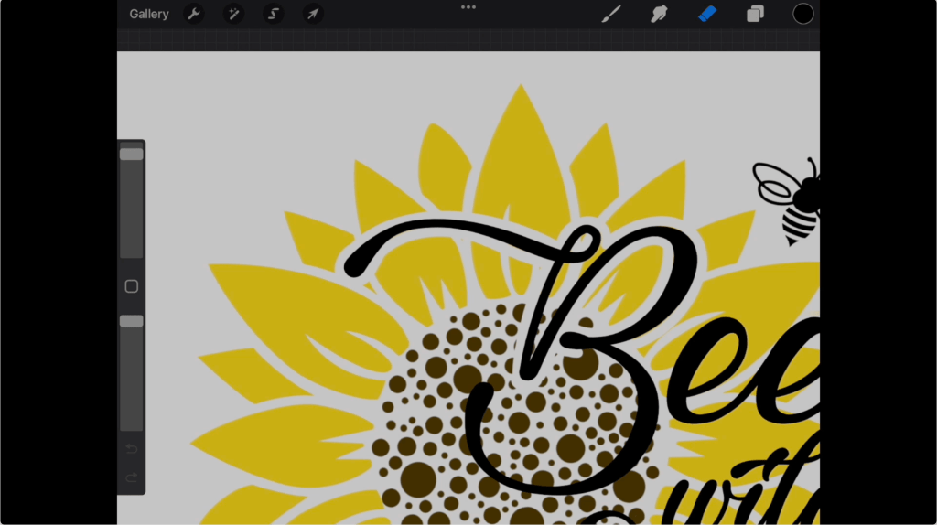
Task: Open the Actions wrench menu
Action: click(194, 14)
